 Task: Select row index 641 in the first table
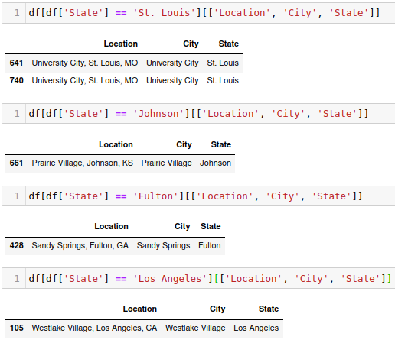point(17,63)
